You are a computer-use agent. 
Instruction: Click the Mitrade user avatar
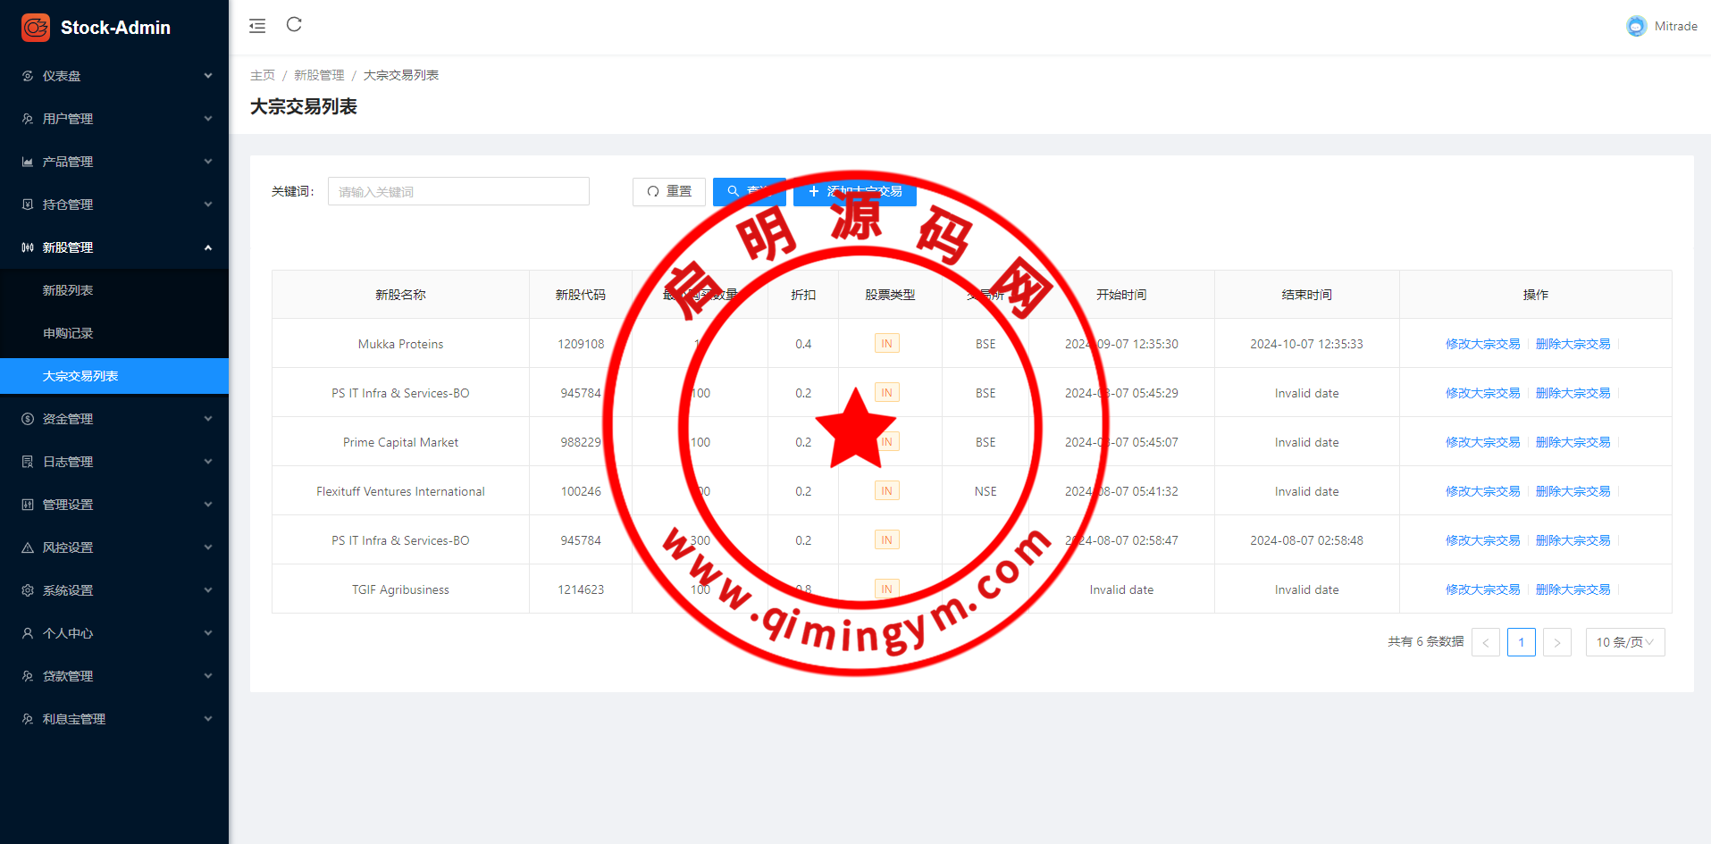[x=1636, y=27]
